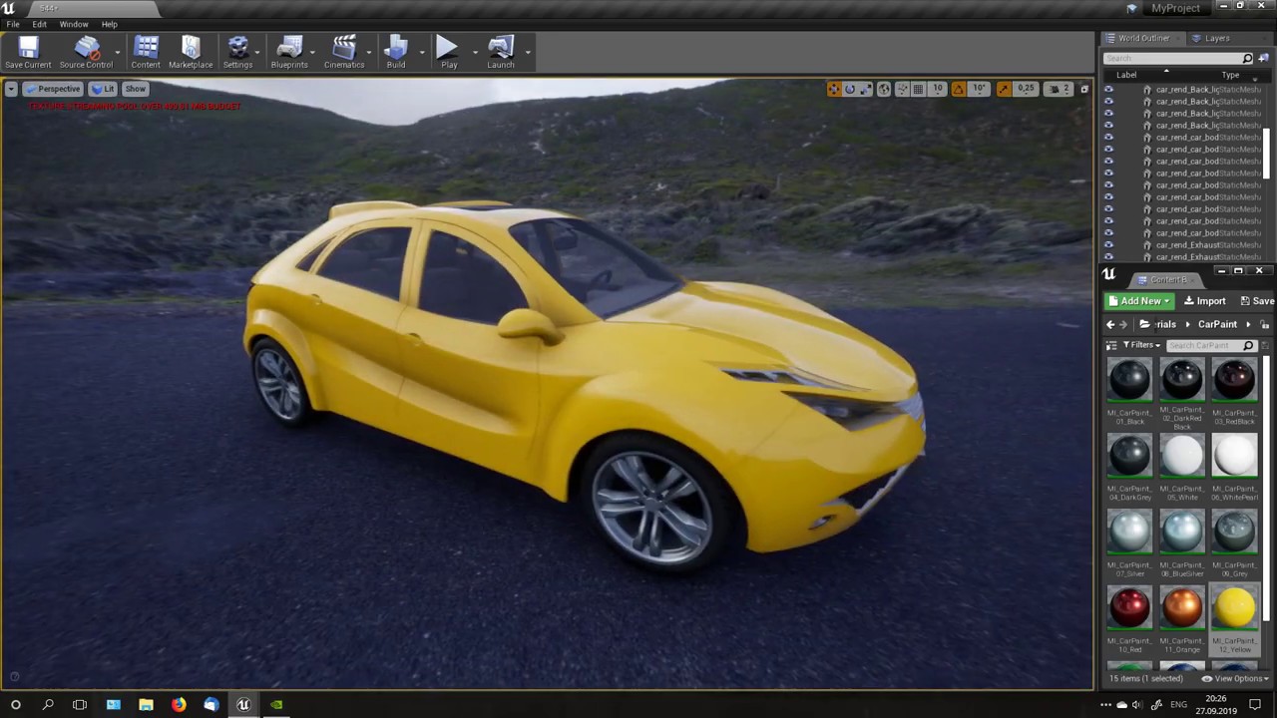Toggle world/local coordinate system globe icon
1277x718 pixels.
click(884, 89)
